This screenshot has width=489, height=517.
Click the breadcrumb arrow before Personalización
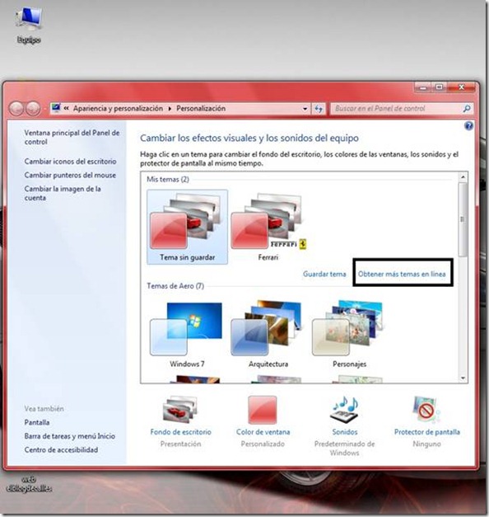point(170,109)
